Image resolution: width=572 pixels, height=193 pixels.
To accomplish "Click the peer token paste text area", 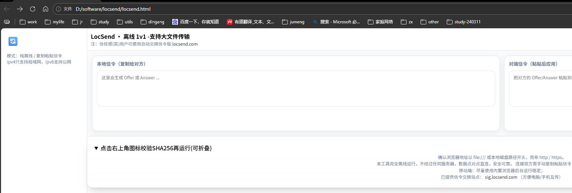I will click(540, 89).
